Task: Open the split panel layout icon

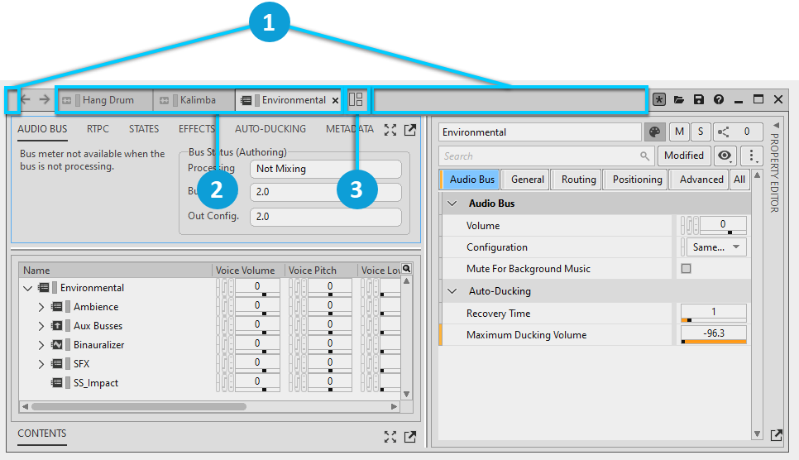Action: (356, 100)
